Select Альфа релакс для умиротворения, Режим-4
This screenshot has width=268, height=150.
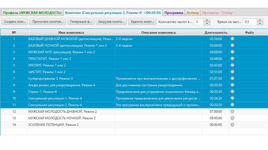coord(134,85)
